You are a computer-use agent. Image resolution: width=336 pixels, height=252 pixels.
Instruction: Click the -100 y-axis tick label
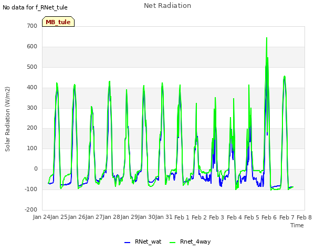pos(31,189)
